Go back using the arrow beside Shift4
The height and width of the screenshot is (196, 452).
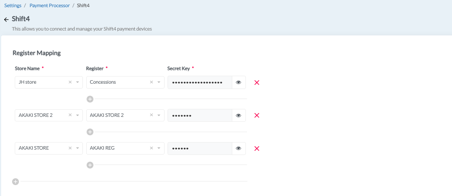(x=6, y=20)
